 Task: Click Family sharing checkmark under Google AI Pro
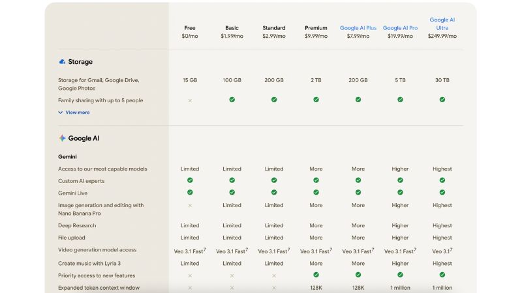tap(400, 100)
